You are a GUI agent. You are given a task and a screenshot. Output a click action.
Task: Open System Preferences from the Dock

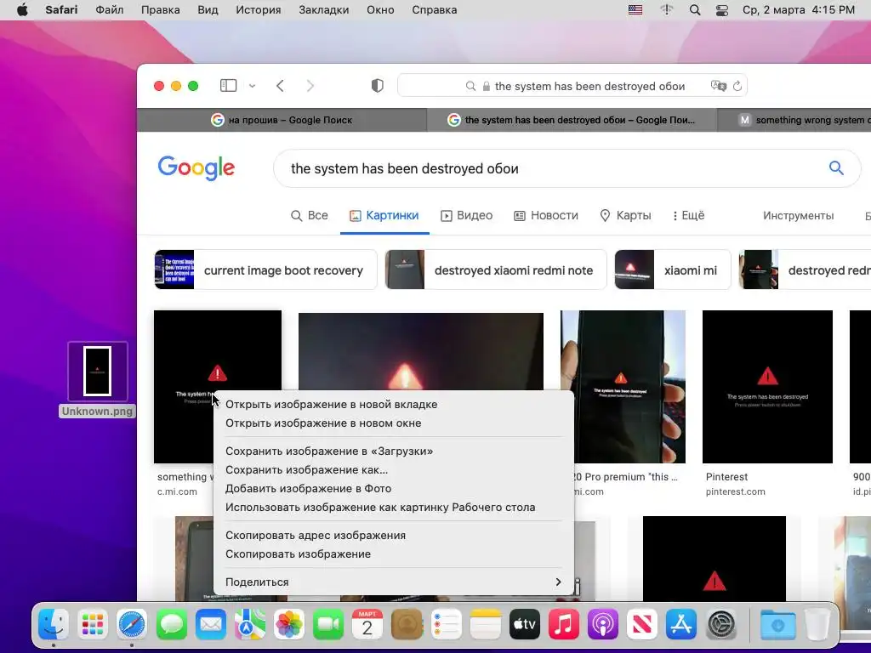pyautogui.click(x=721, y=625)
